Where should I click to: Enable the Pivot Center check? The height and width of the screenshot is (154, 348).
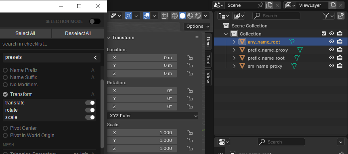coord(5,128)
